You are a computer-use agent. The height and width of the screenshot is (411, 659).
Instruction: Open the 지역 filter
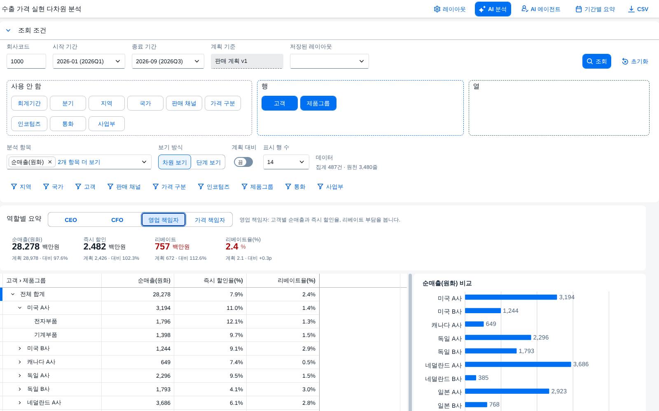click(21, 187)
